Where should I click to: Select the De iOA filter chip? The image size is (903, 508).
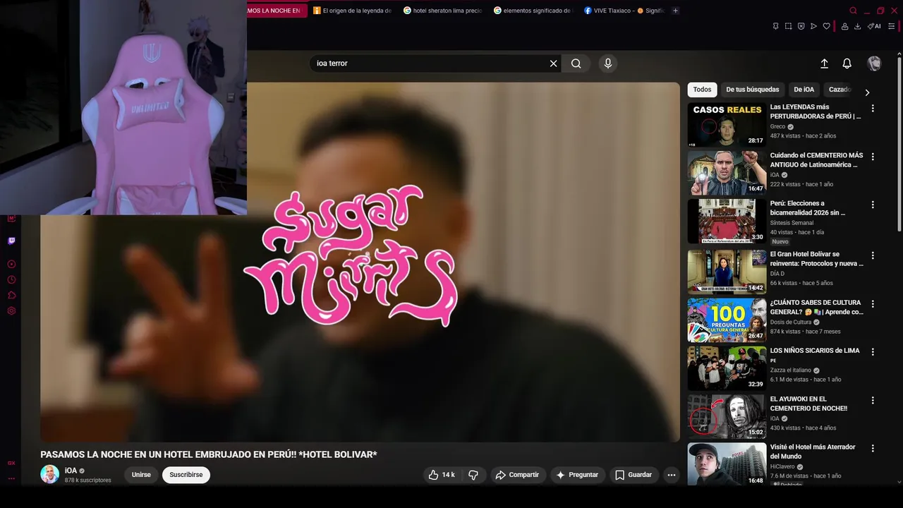tap(804, 90)
